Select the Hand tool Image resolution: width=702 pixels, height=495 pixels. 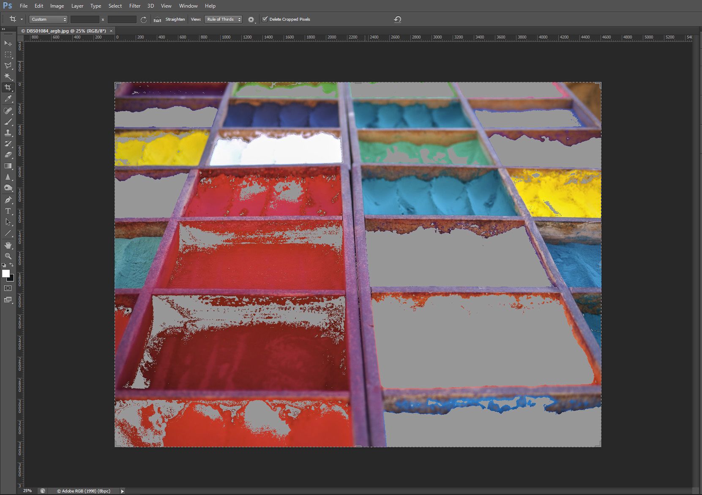pyautogui.click(x=8, y=245)
